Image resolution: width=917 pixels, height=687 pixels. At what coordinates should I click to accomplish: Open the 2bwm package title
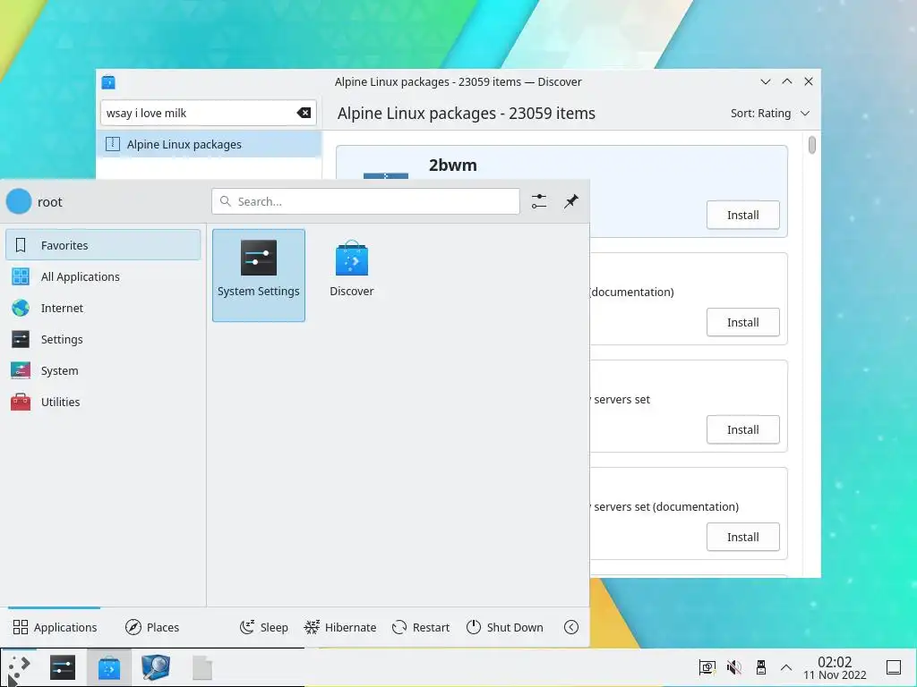[452, 165]
